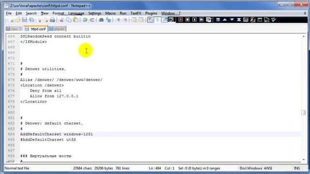Open the Edit menu
This screenshot has height=174, width=310.
click(18, 13)
